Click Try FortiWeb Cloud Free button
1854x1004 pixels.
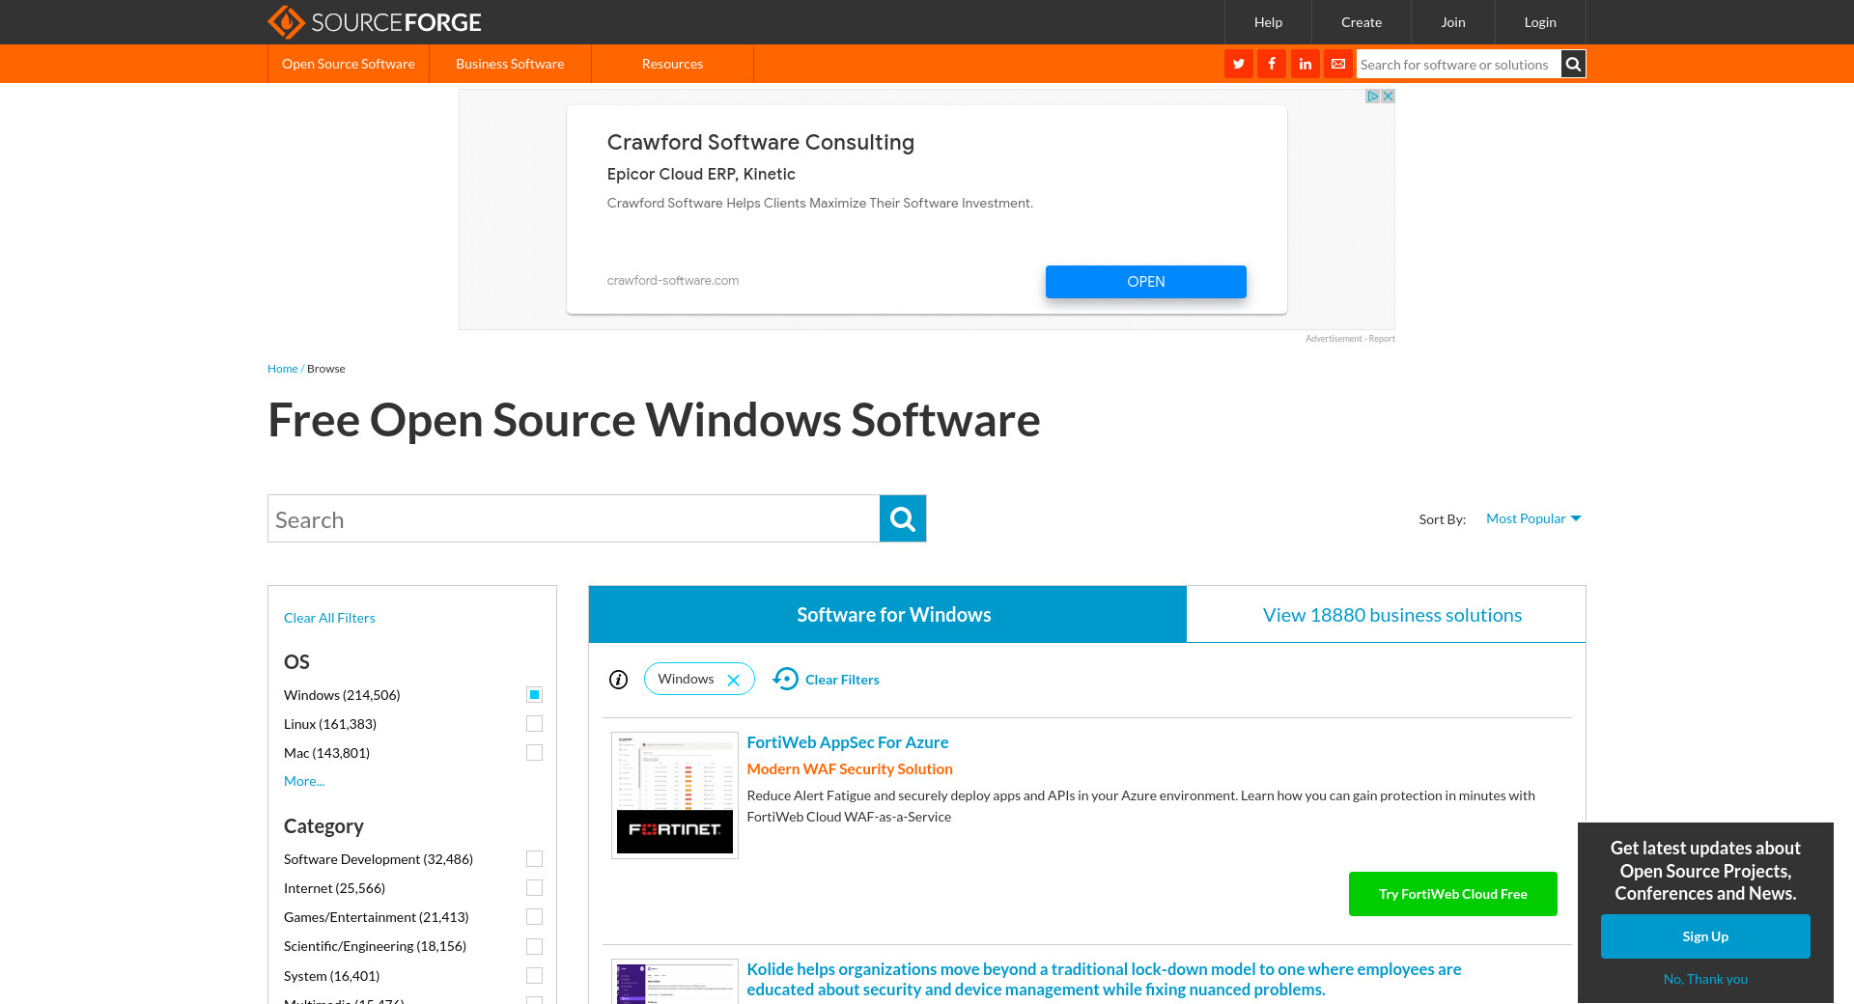pyautogui.click(x=1452, y=894)
